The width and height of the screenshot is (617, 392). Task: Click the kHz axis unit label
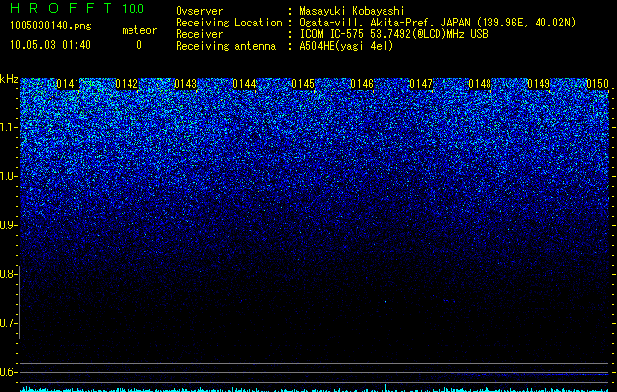click(x=9, y=79)
